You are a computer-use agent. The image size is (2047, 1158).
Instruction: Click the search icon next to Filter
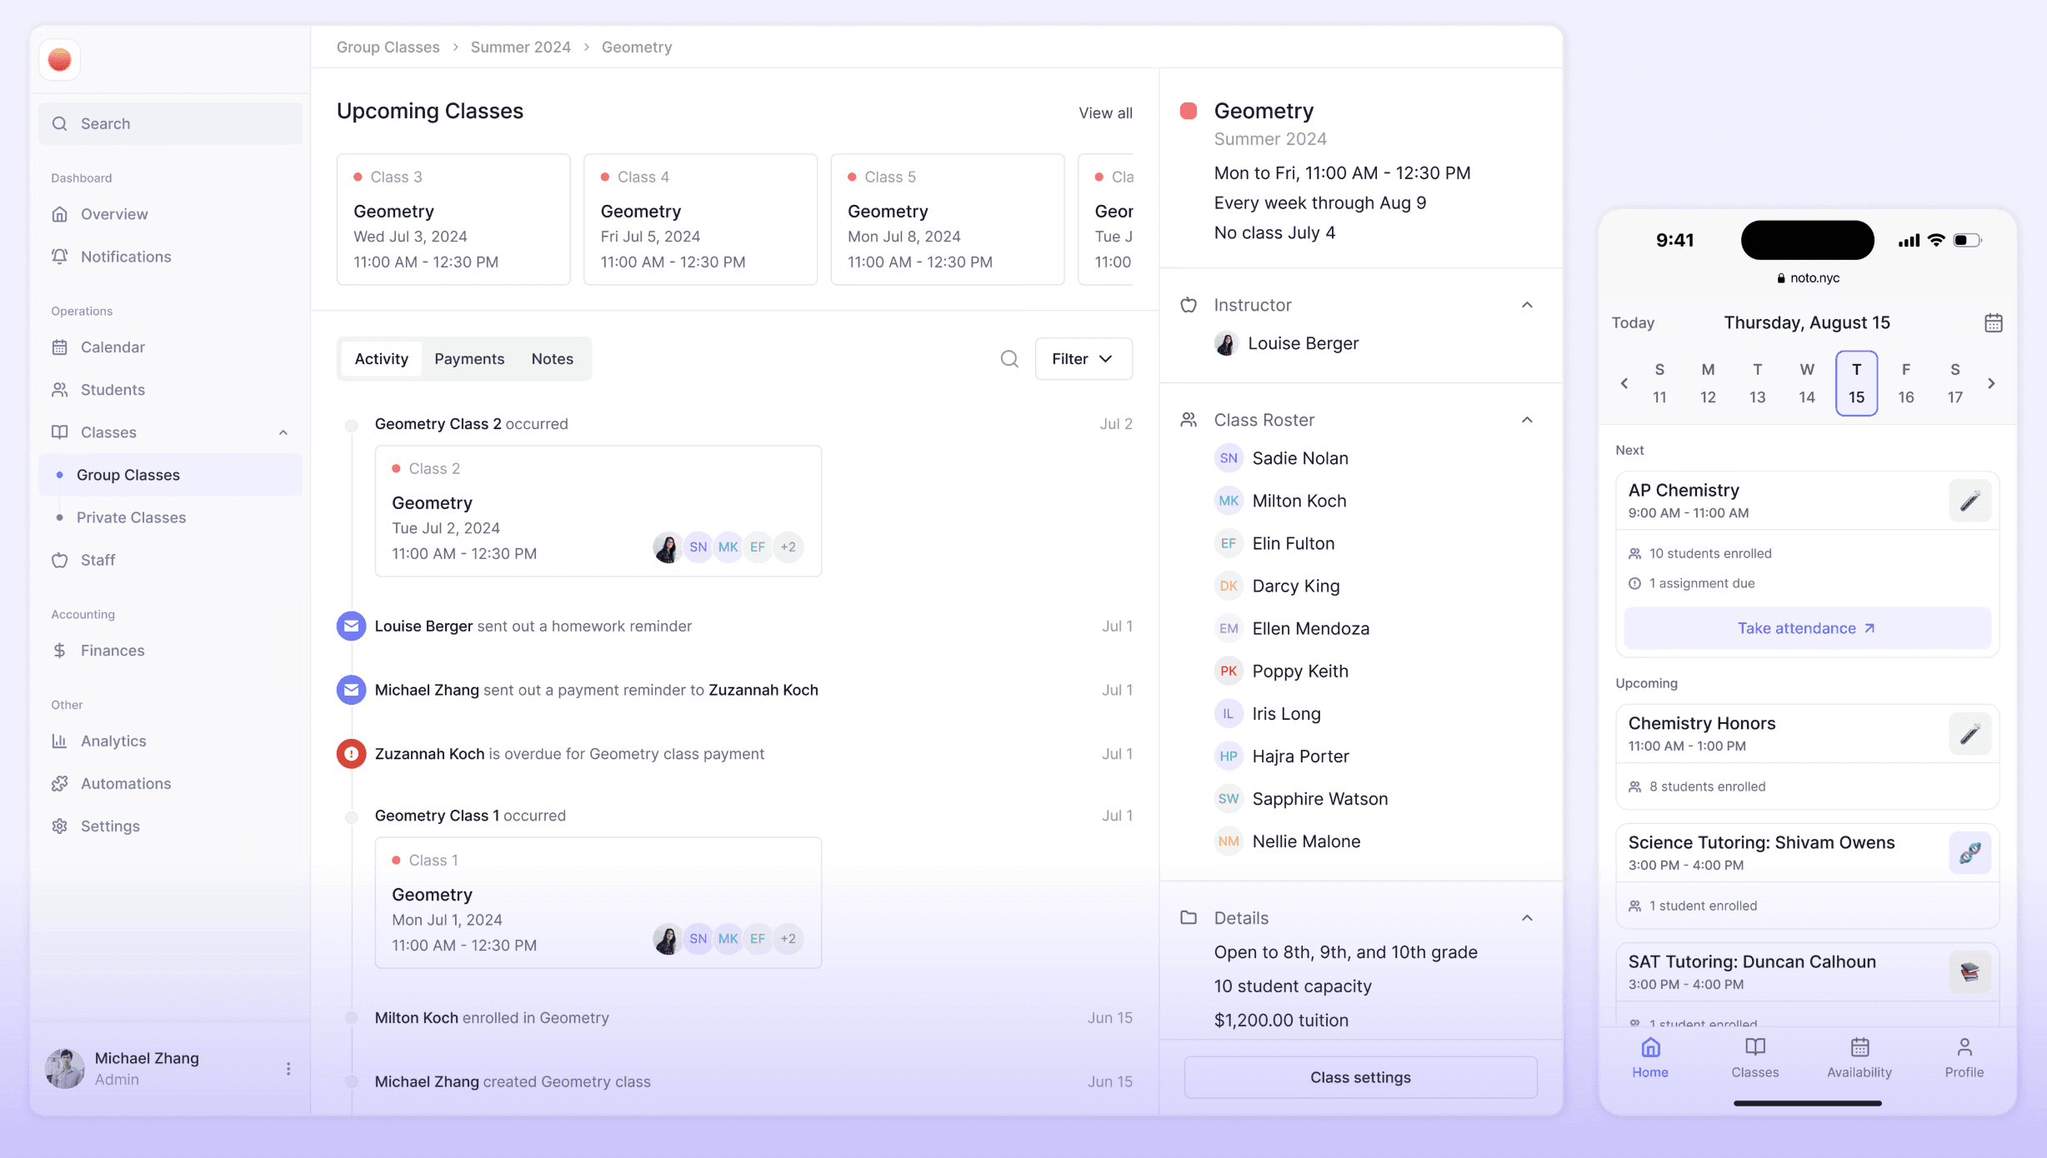1009,359
